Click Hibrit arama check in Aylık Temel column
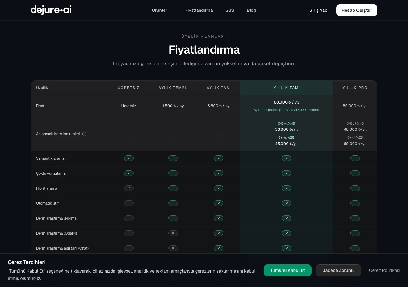 (173, 188)
